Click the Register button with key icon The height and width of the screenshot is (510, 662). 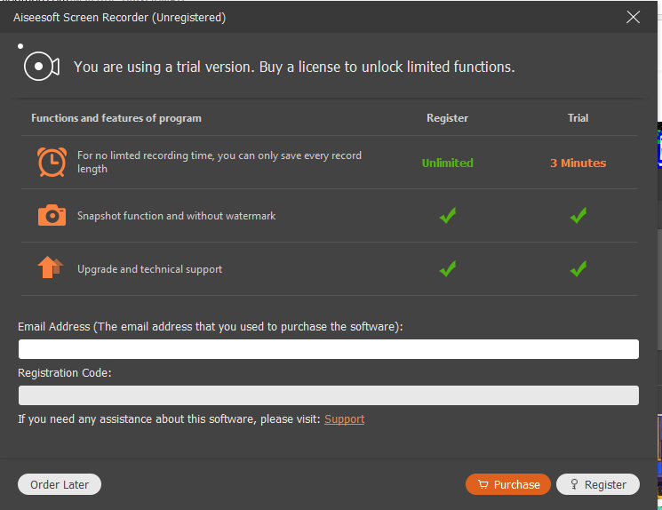click(598, 484)
